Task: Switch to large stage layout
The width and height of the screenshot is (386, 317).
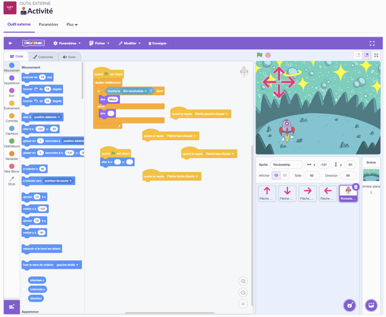Action: point(366,55)
